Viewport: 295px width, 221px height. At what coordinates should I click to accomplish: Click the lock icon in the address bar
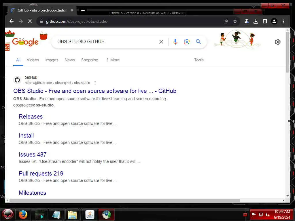41,21
